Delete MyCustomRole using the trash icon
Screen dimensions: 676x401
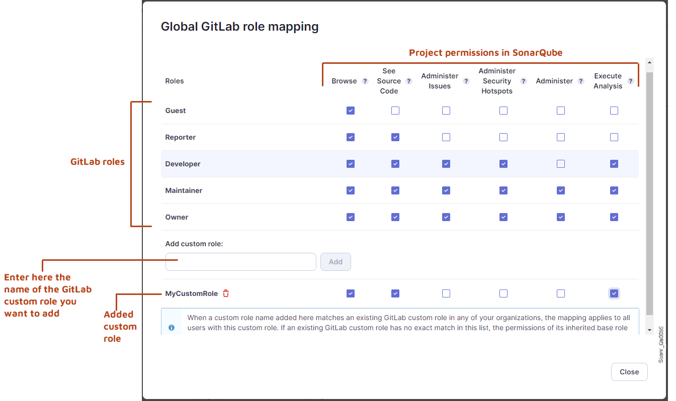tap(226, 293)
